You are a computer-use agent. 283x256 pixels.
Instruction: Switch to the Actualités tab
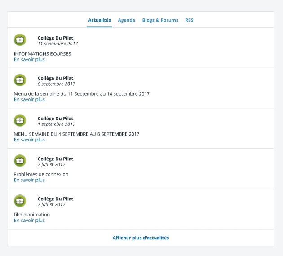(x=99, y=20)
